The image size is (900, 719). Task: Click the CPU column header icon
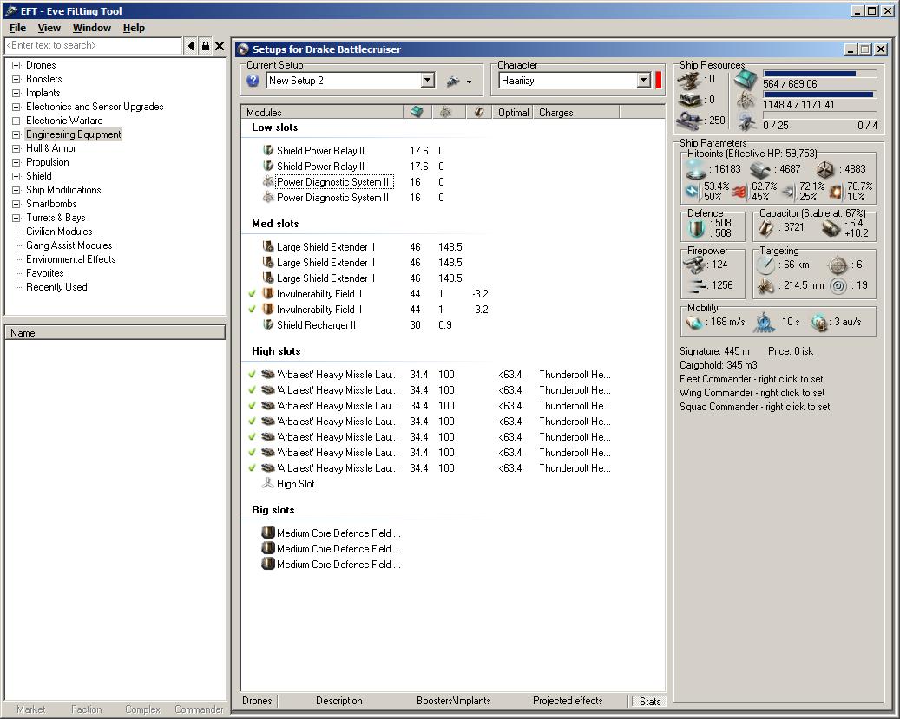pyautogui.click(x=417, y=113)
